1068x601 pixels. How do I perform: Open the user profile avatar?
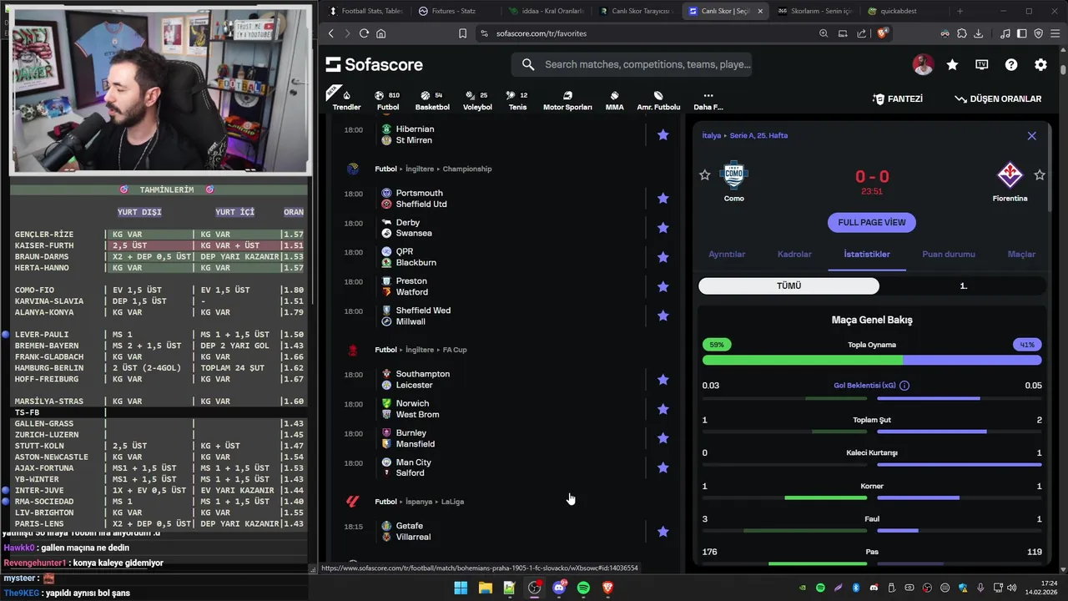click(x=923, y=64)
